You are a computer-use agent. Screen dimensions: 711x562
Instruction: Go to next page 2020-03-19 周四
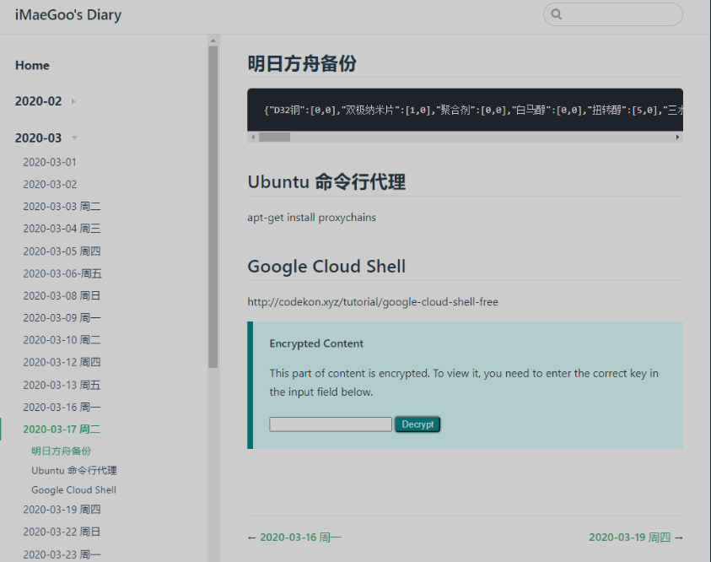(630, 538)
